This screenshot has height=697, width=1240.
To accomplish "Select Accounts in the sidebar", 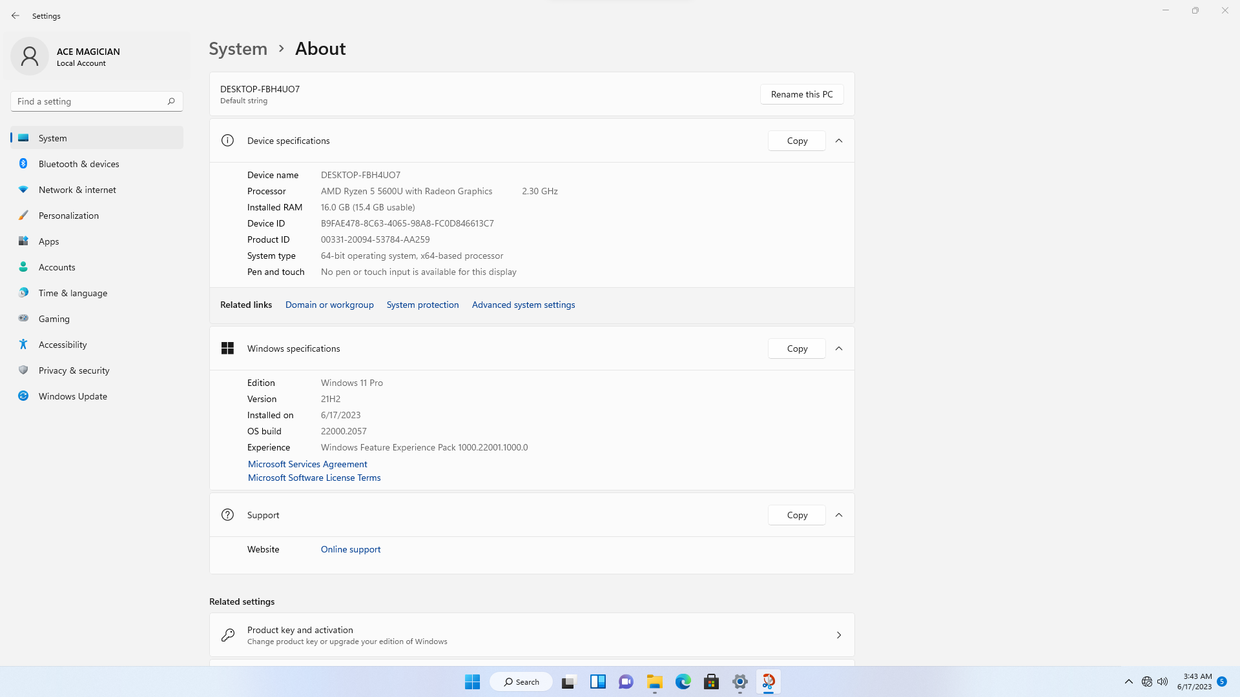I will point(97,267).
